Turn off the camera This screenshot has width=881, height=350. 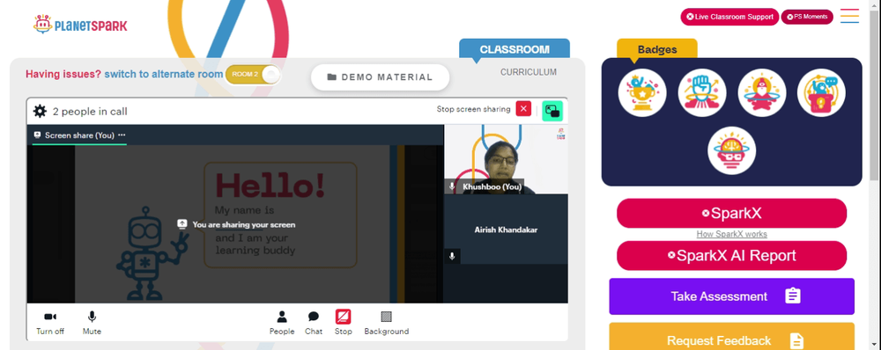click(50, 323)
